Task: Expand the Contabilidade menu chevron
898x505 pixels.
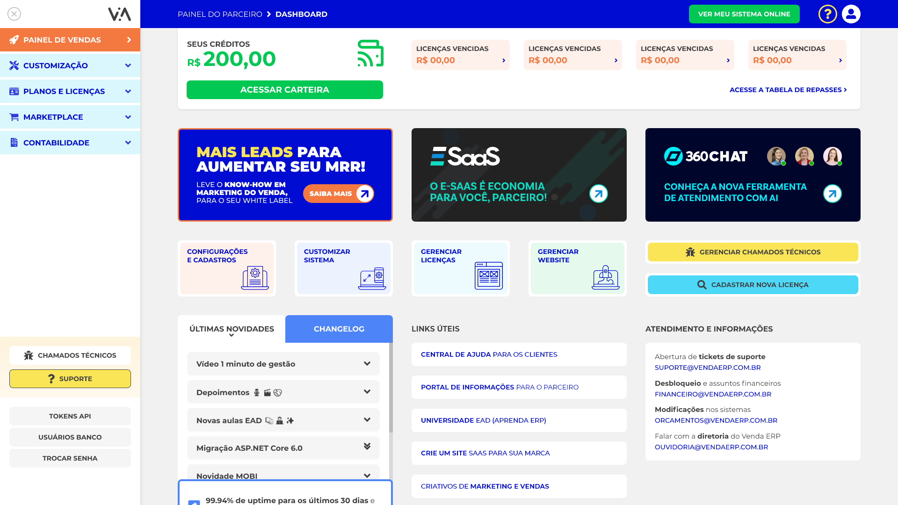Action: (x=128, y=143)
